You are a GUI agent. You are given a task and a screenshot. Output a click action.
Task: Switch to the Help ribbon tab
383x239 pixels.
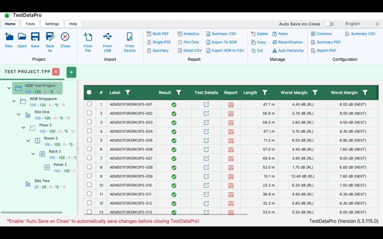coord(73,24)
